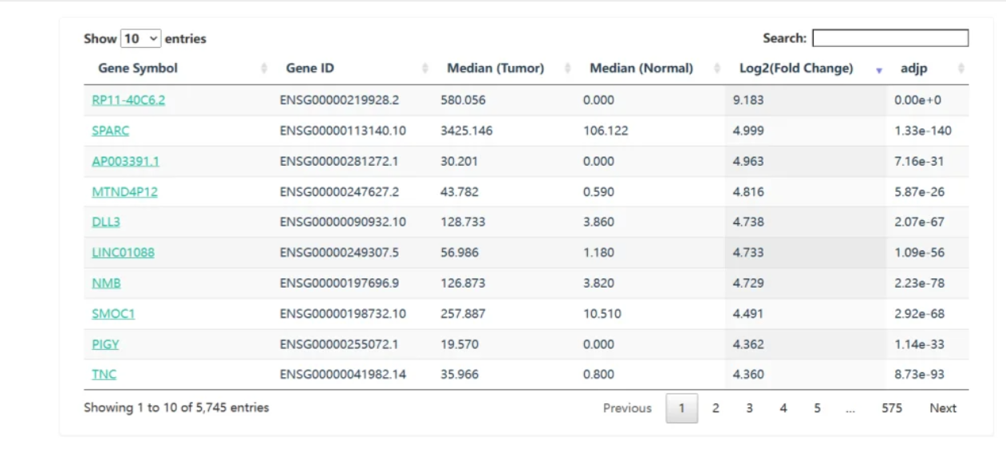The height and width of the screenshot is (467, 1006).
Task: Jump to last page 575
Action: coord(891,408)
